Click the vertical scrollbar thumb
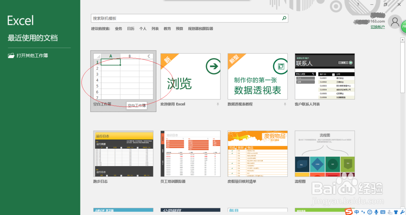 click(x=402, y=68)
